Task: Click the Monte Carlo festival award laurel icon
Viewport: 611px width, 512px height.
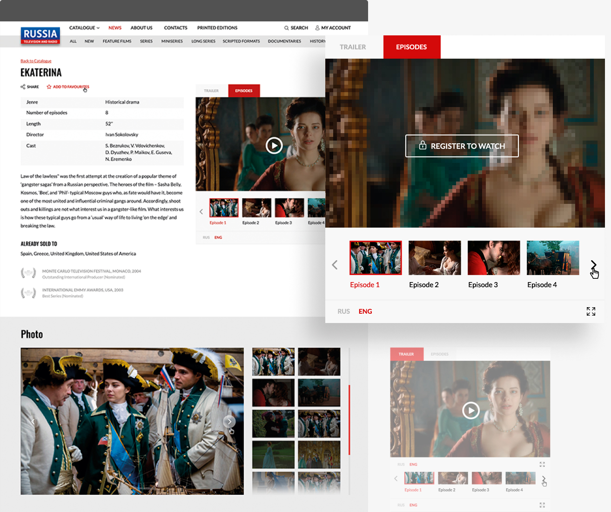Action: pos(28,273)
